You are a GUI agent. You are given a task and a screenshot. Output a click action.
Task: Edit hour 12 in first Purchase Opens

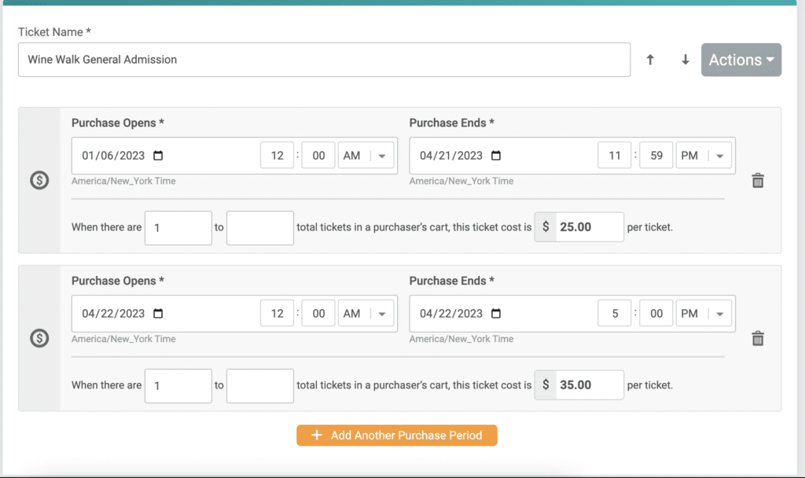click(x=278, y=156)
